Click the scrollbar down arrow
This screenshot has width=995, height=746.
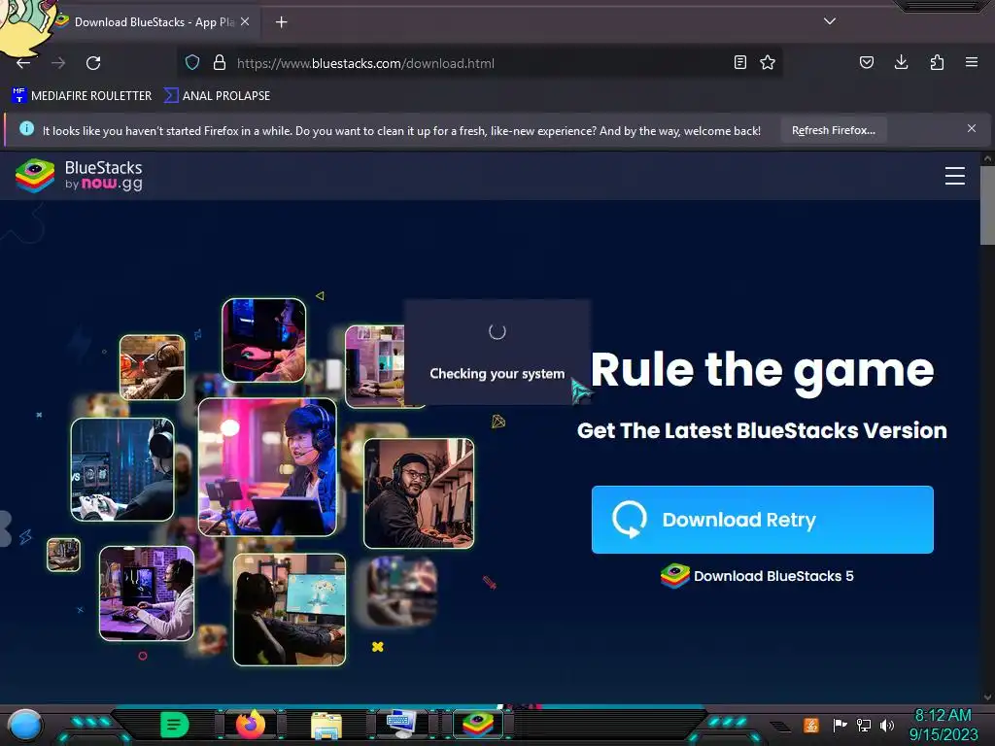tap(987, 696)
